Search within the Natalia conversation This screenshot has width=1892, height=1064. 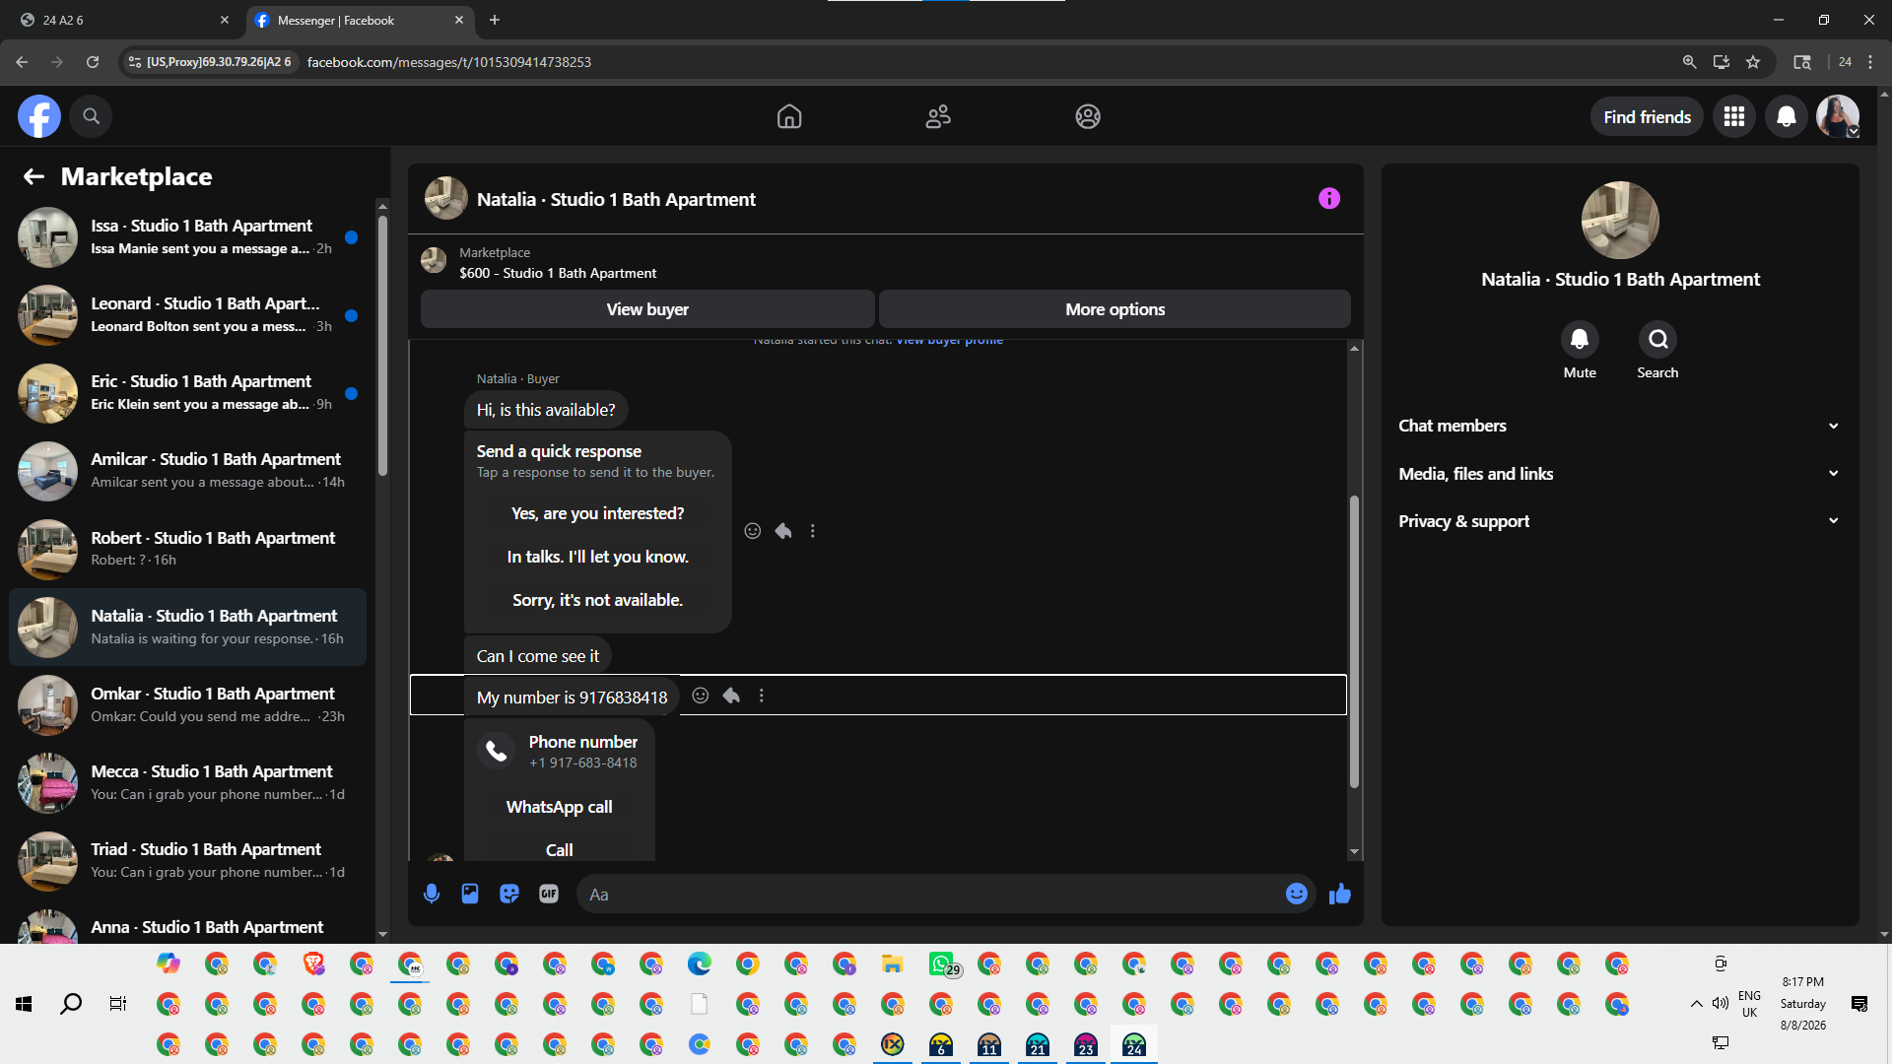1658,339
